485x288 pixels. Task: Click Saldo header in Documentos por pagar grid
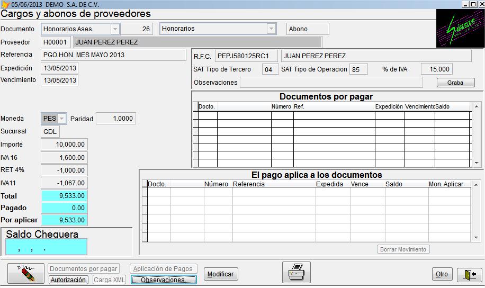[442, 106]
